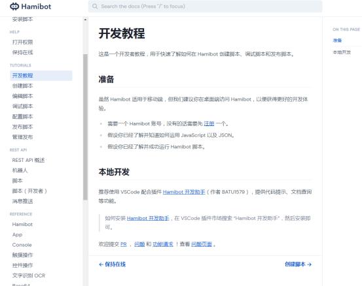Image resolution: width=362 pixels, height=286 pixels.
Task: Open App reference page
Action: 17,234
